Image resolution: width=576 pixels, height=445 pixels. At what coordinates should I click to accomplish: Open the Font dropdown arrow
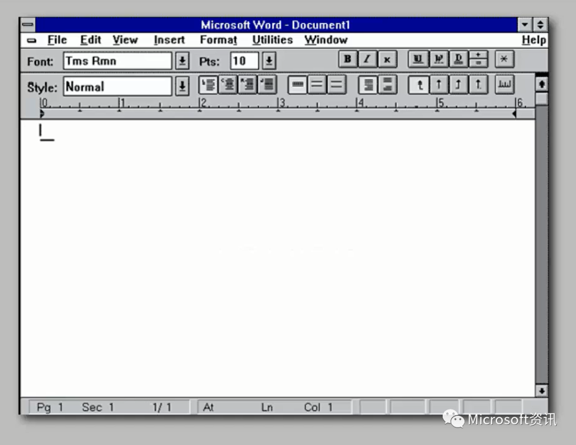[182, 61]
